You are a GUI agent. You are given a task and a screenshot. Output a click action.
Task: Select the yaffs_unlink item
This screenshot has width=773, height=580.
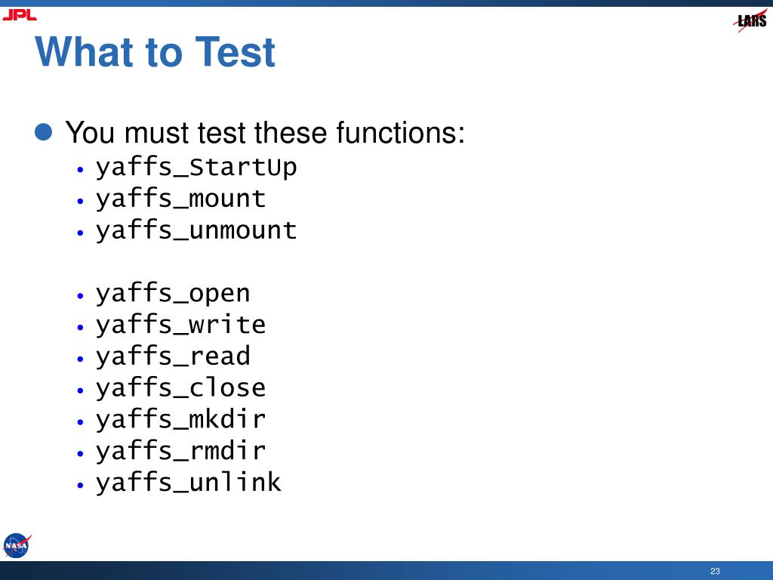click(x=188, y=483)
